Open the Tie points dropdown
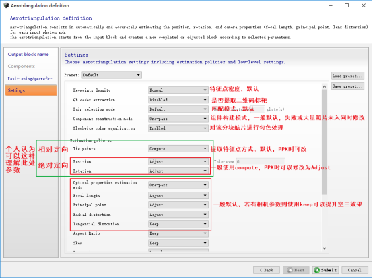Viewport: 373px width, 278px height. [x=178, y=148]
